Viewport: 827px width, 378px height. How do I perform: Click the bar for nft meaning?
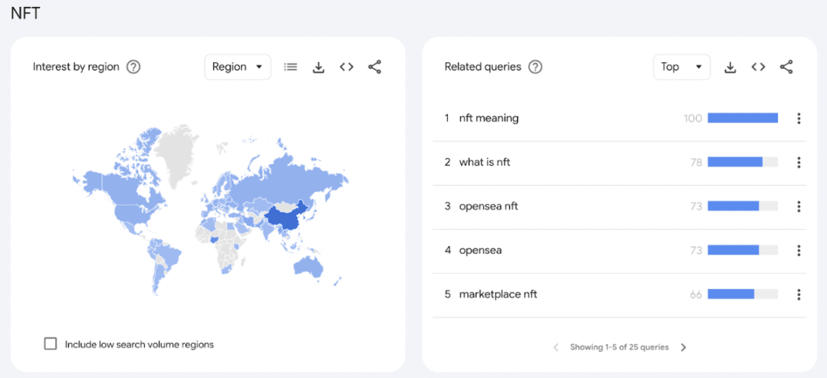point(742,118)
